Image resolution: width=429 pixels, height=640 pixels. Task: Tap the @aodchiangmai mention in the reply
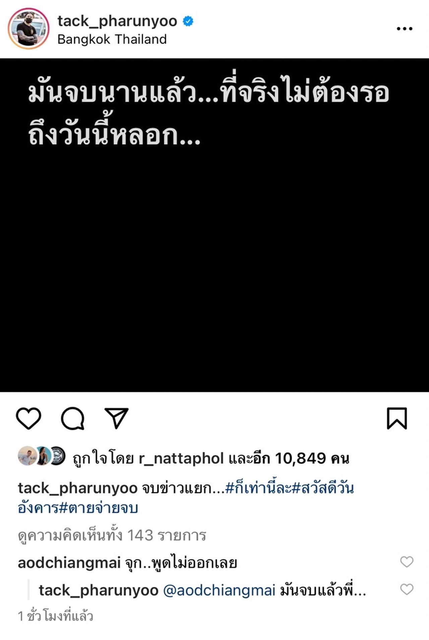pyautogui.click(x=219, y=590)
